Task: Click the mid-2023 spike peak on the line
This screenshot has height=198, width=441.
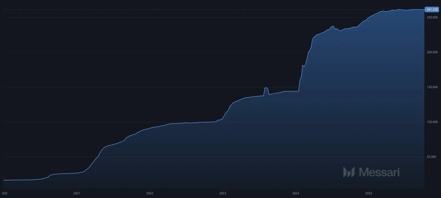Action: (266, 88)
